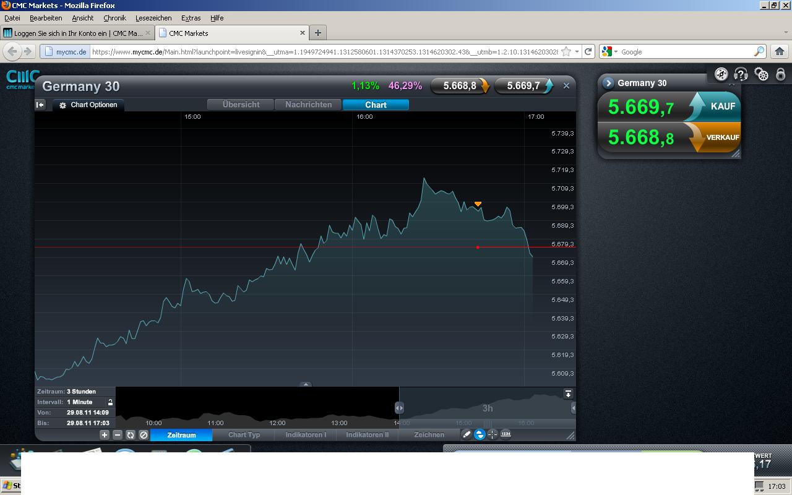Open the compass navigation icon

[721, 75]
